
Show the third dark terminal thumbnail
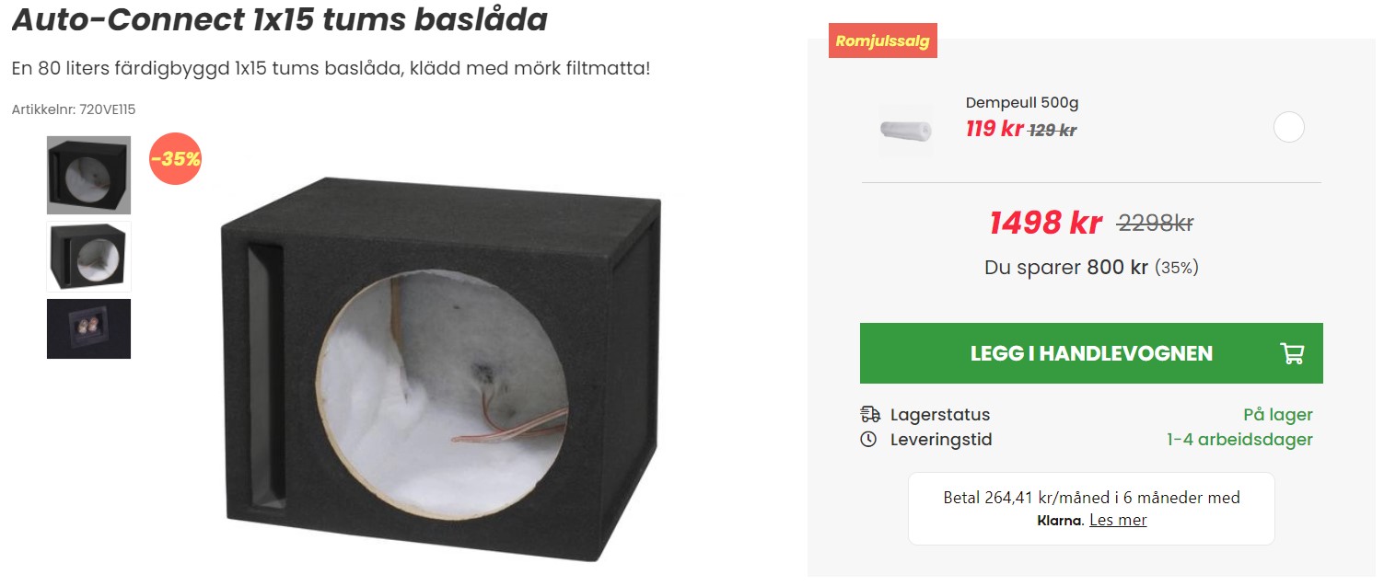[x=88, y=328]
